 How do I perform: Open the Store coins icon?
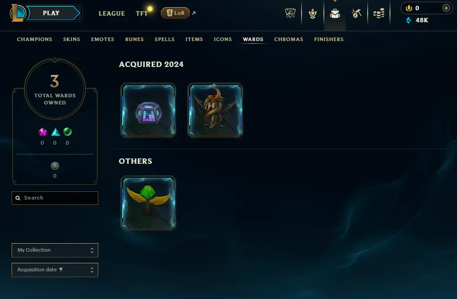click(x=379, y=13)
